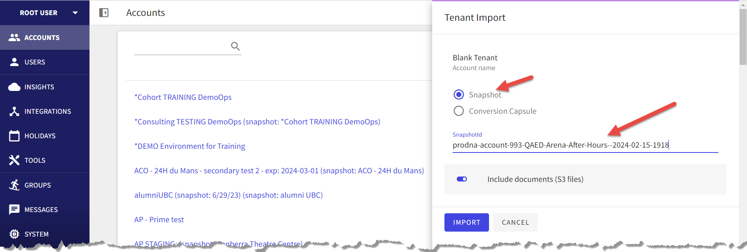The height and width of the screenshot is (252, 747).
Task: Open the Tools wrench icon
Action: (x=14, y=160)
